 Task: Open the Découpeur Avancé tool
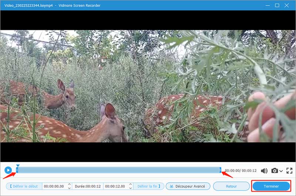(x=188, y=186)
